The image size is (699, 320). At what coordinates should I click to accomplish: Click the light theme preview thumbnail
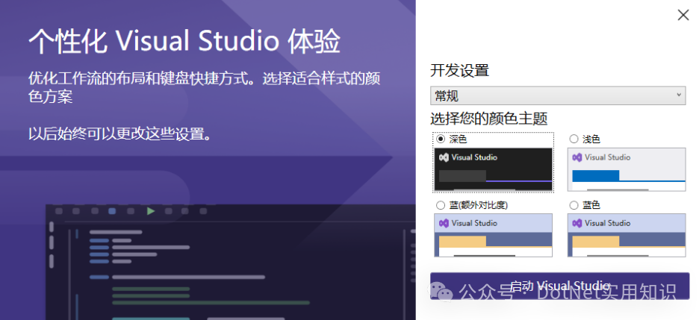[x=627, y=169]
